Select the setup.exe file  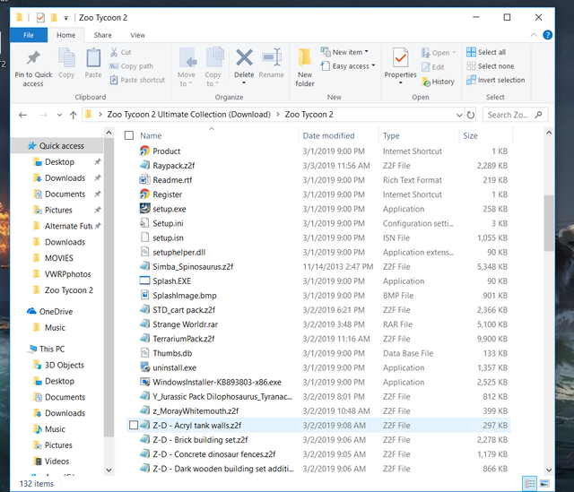pyautogui.click(x=170, y=209)
